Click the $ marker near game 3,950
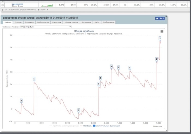This screenshot has height=134, width=191. (x=118, y=68)
